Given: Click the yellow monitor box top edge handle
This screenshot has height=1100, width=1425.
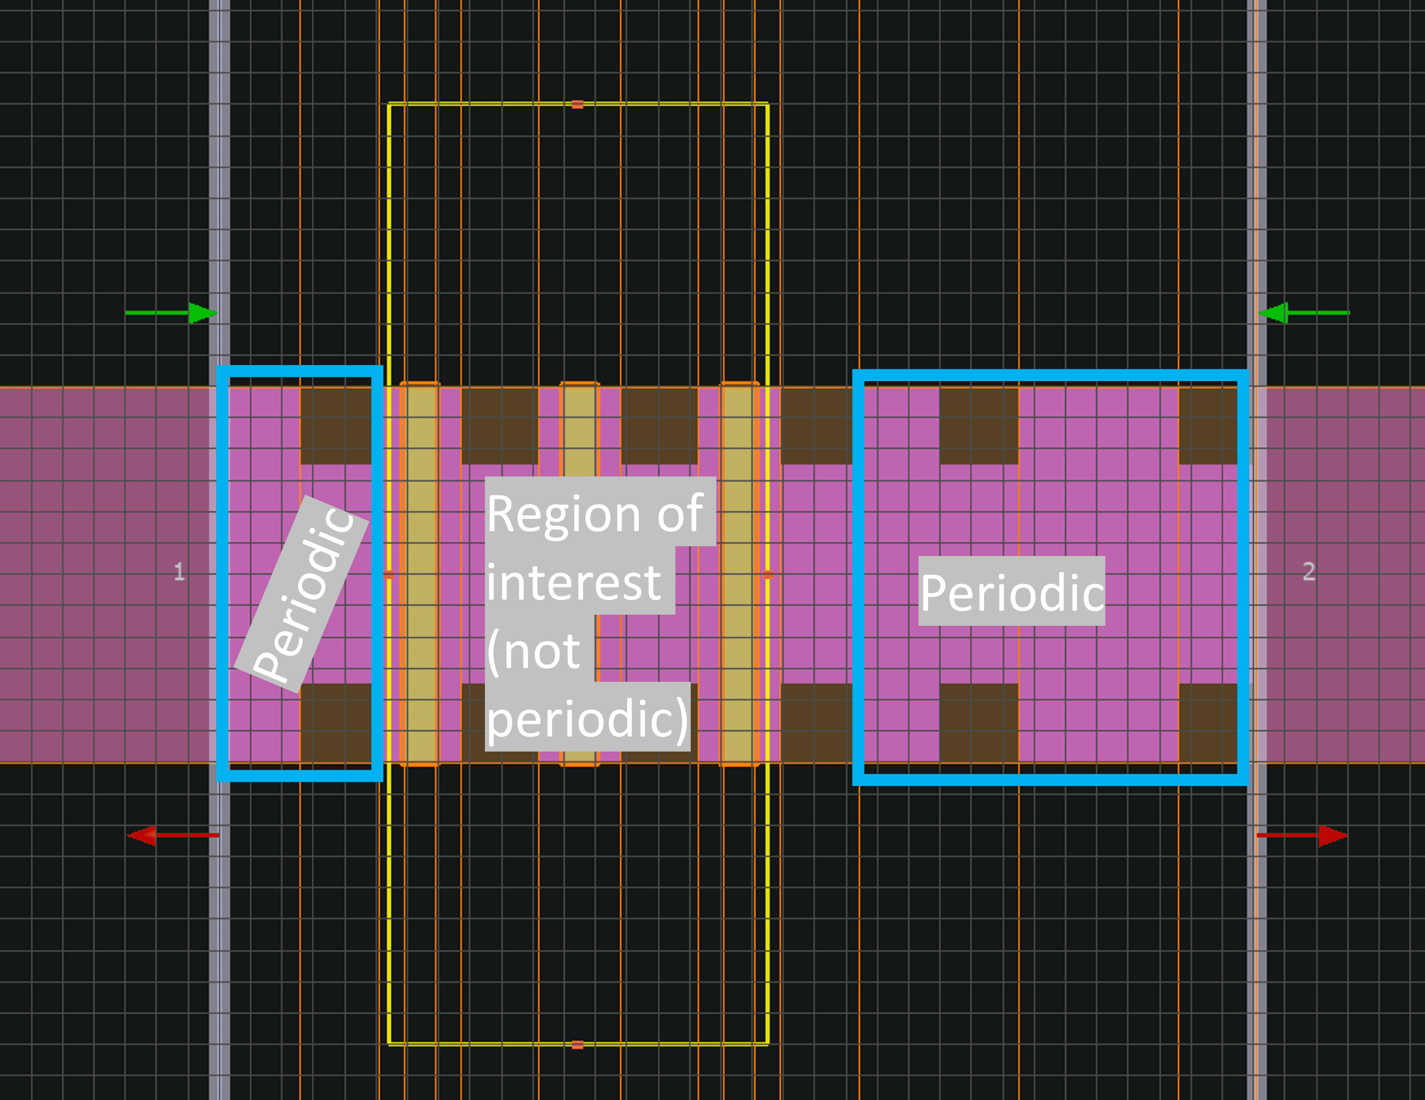Looking at the screenshot, I should (577, 104).
